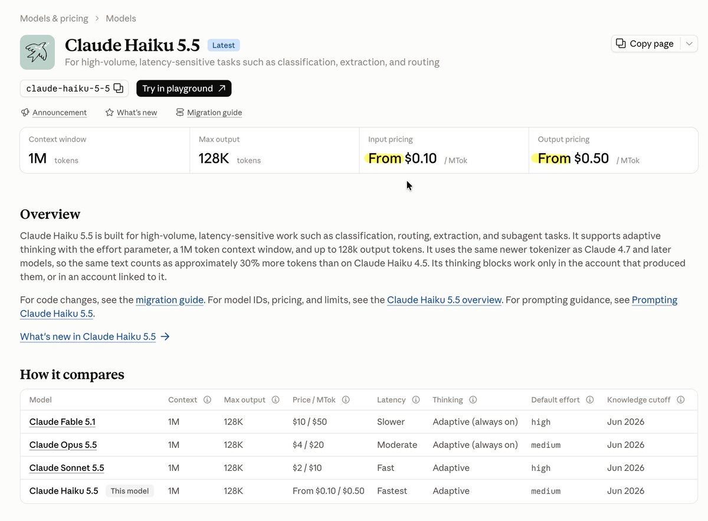This screenshot has height=521, width=708.
Task: Click the $10 / $50 price cell
Action: coord(310,422)
